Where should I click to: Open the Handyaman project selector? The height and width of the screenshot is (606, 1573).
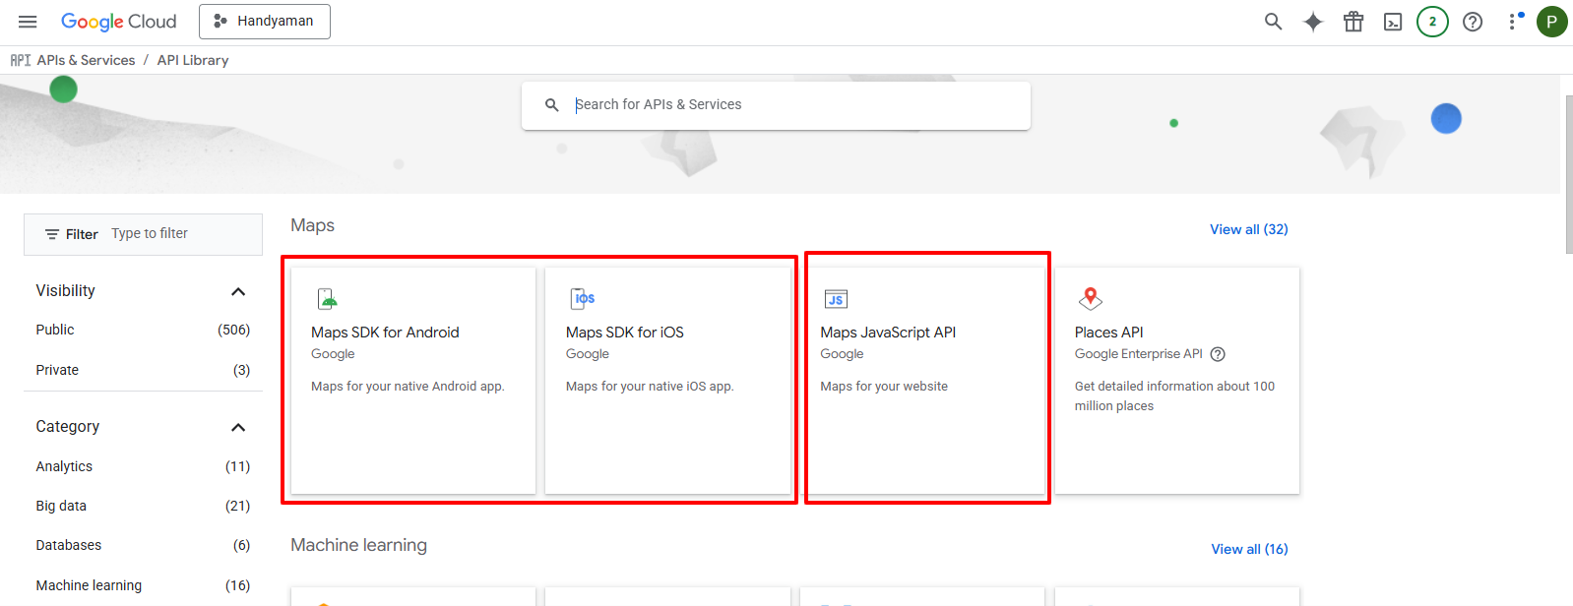tap(264, 22)
